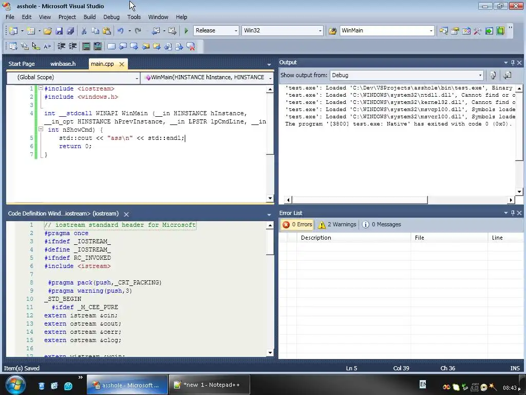The height and width of the screenshot is (395, 526).
Task: Click the Copy toolbar icon
Action: 95,30
